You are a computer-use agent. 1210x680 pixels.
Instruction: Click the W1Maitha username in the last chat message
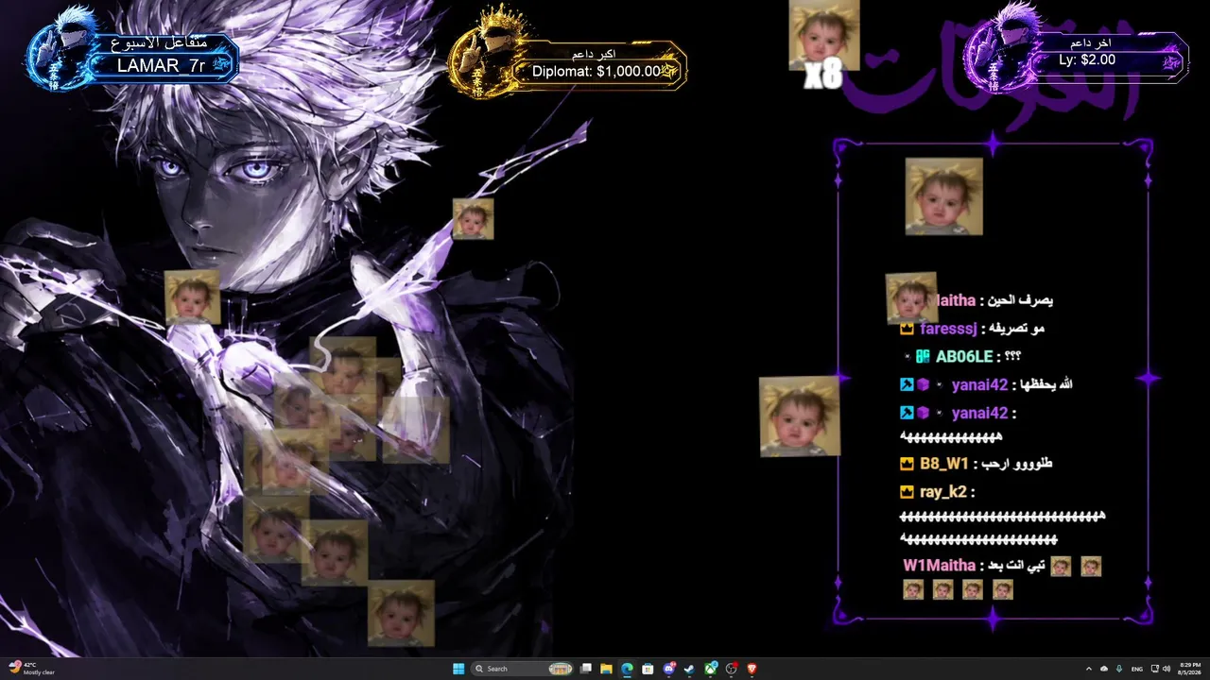(x=940, y=566)
